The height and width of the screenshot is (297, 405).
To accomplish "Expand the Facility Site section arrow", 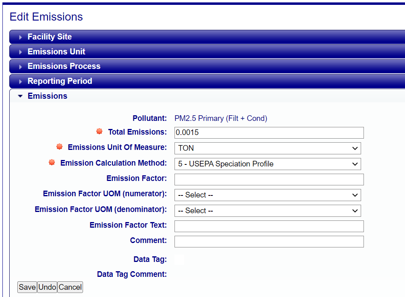I will [x=21, y=37].
